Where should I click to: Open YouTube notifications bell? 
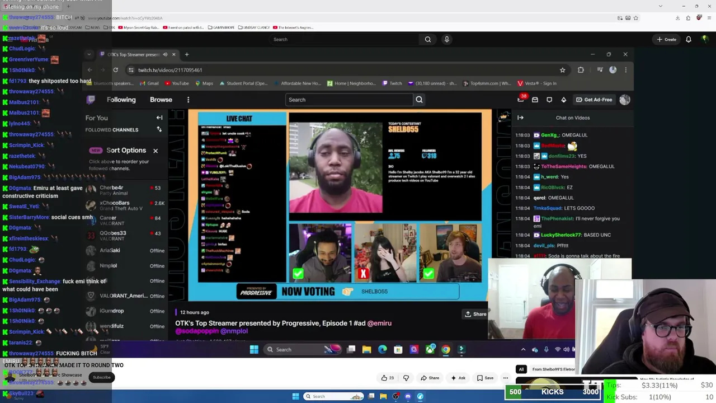689,39
